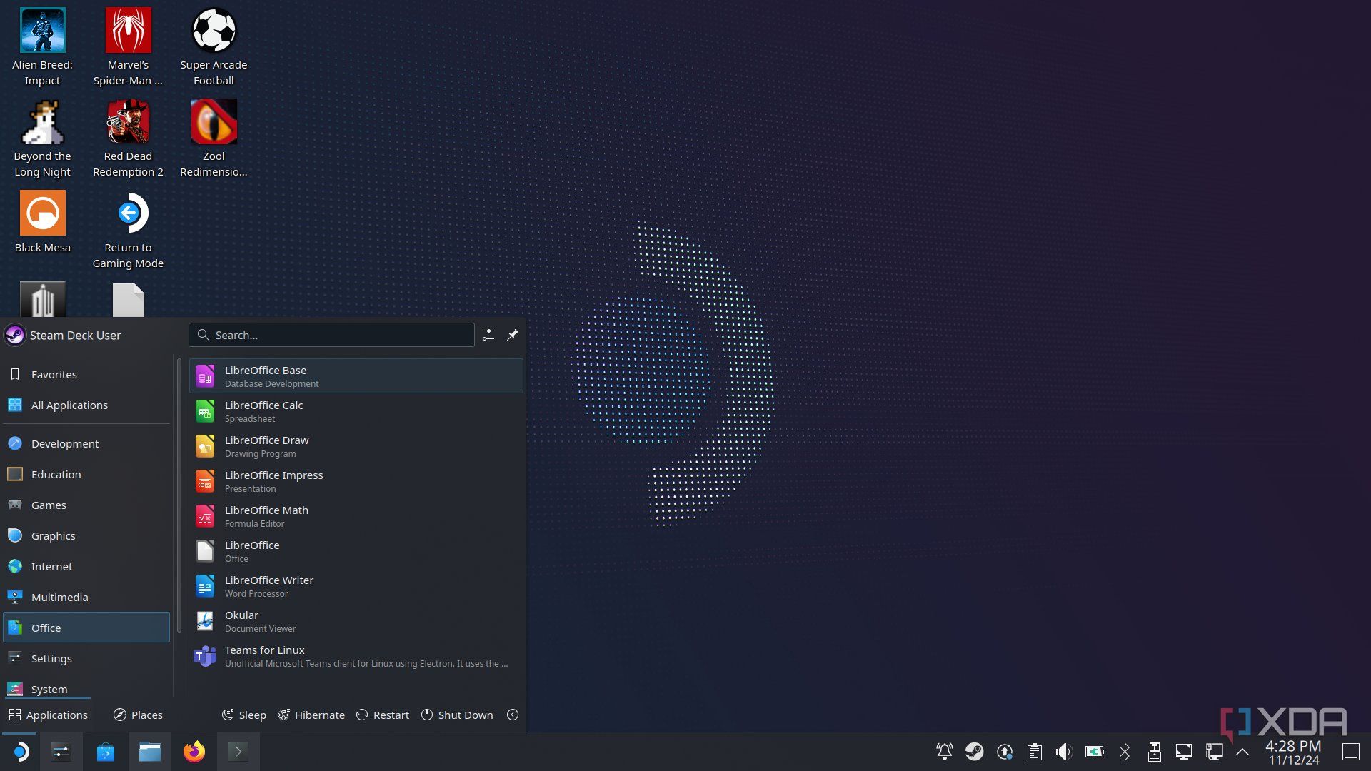Select Black Mesa desktop icon
Screen dimensions: 1371x771
point(42,222)
